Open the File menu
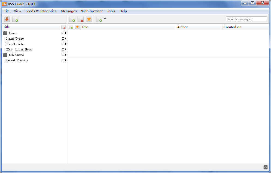271x173 pixels. [x=7, y=11]
